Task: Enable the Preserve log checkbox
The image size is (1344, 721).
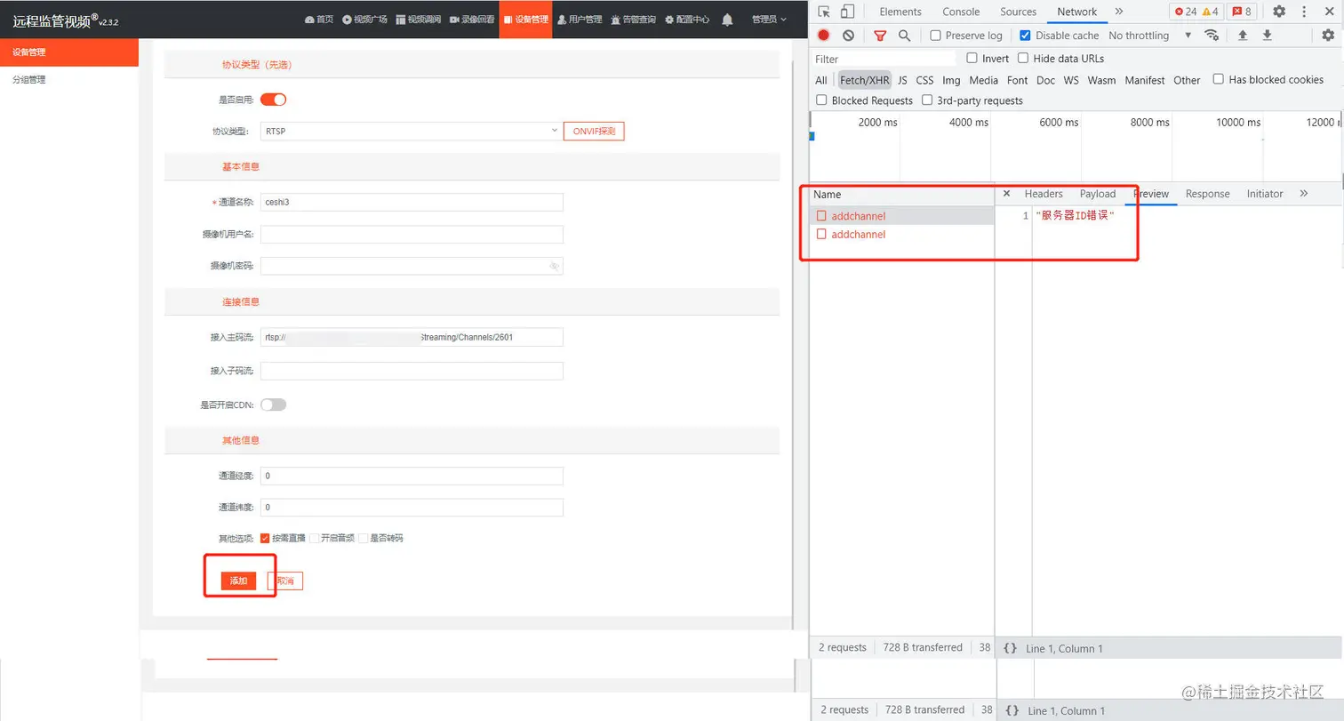Action: (x=935, y=36)
